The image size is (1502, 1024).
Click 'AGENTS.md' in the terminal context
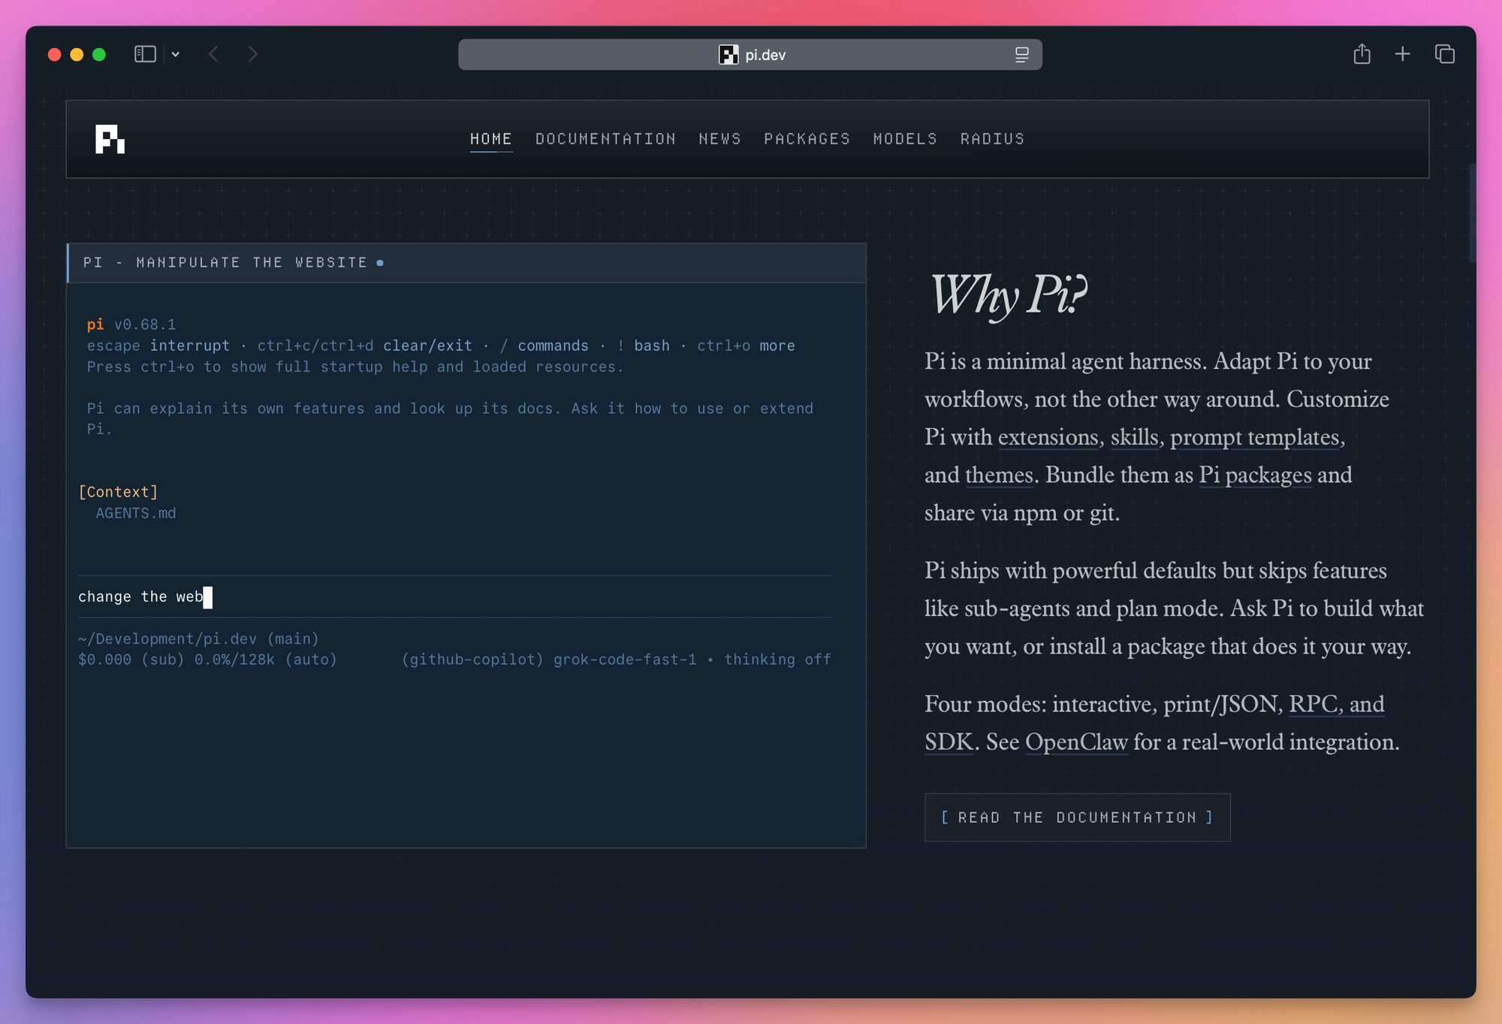135,513
